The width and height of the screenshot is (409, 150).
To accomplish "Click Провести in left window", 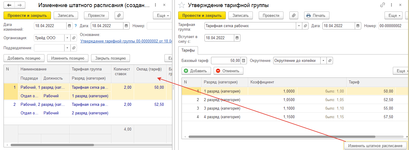I will point(96,15).
